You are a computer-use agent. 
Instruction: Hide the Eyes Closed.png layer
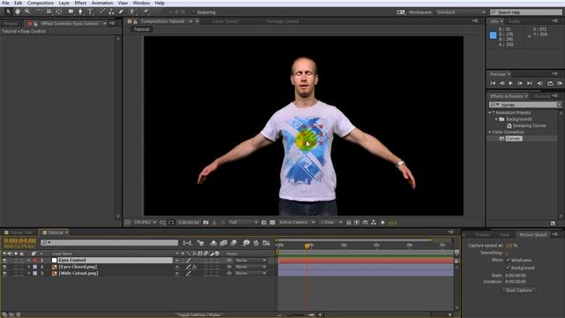(x=4, y=267)
